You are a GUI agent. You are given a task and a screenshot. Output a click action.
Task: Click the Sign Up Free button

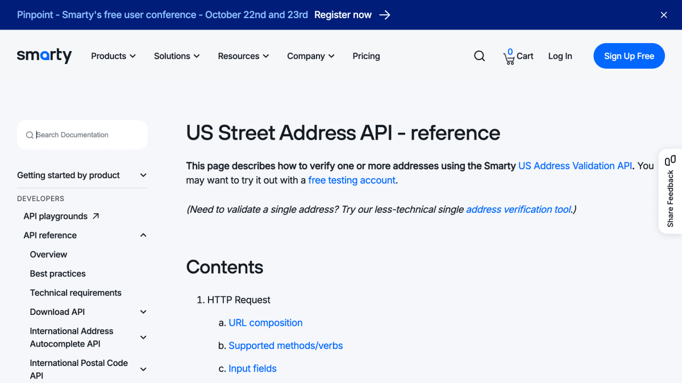pos(629,56)
